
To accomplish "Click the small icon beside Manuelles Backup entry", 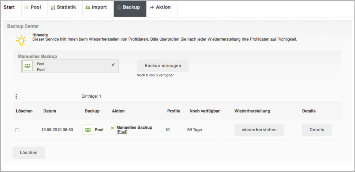I will pos(112,128).
